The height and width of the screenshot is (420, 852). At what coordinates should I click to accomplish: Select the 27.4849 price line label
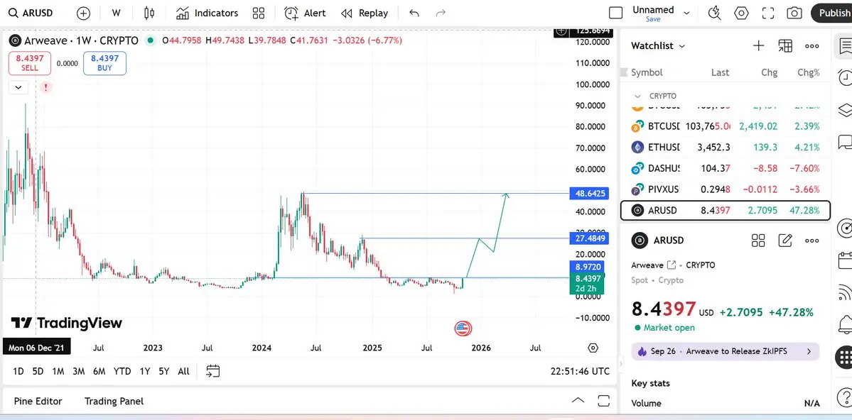(589, 238)
